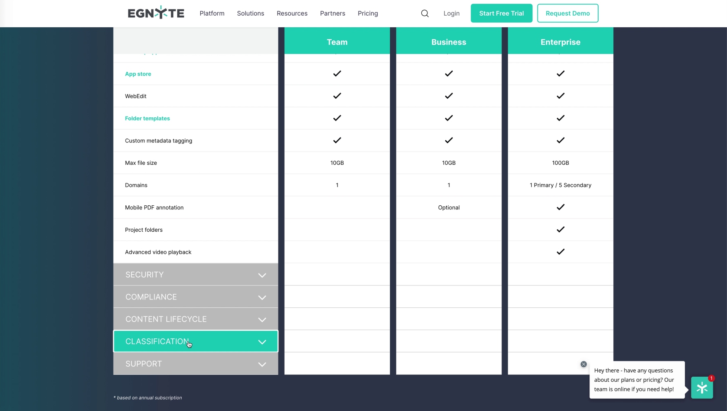Viewport: 727px width, 411px height.
Task: Click Enterprise checkmark for Mobile PDF annotation
Action: (x=560, y=207)
